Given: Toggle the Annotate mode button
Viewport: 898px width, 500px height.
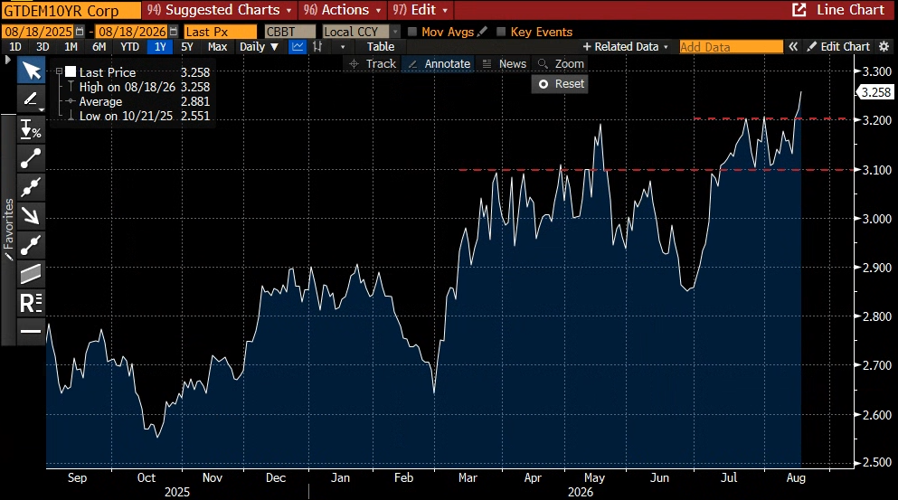Looking at the screenshot, I should pyautogui.click(x=440, y=64).
